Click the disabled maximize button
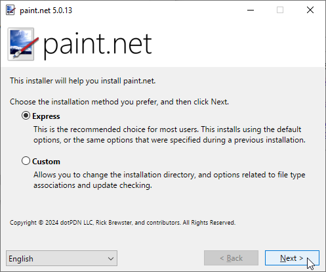This screenshot has width=326, height=272. pyautogui.click(x=280, y=10)
